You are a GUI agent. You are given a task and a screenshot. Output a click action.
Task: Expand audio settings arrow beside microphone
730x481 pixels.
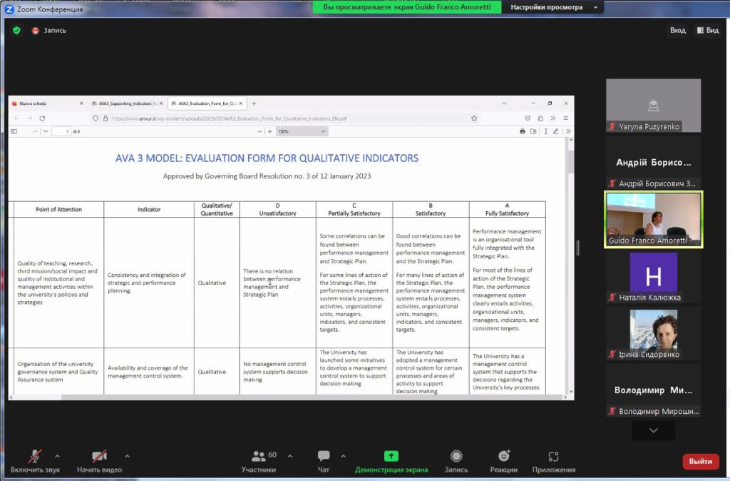[58, 455]
